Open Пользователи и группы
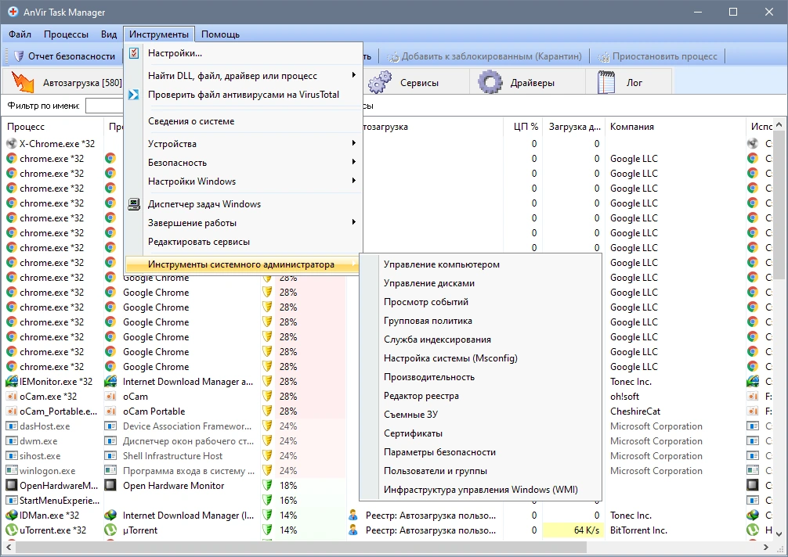 [436, 471]
